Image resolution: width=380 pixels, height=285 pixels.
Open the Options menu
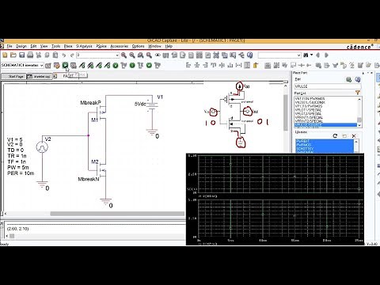138,46
